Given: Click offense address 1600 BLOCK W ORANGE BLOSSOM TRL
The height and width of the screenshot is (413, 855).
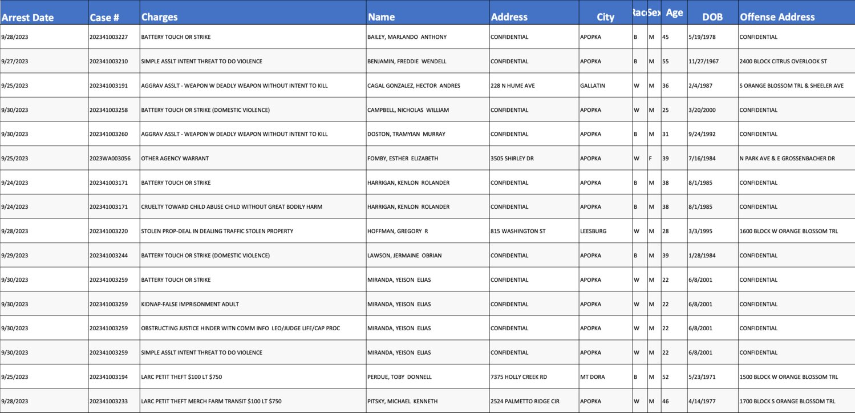Looking at the screenshot, I should pos(788,231).
